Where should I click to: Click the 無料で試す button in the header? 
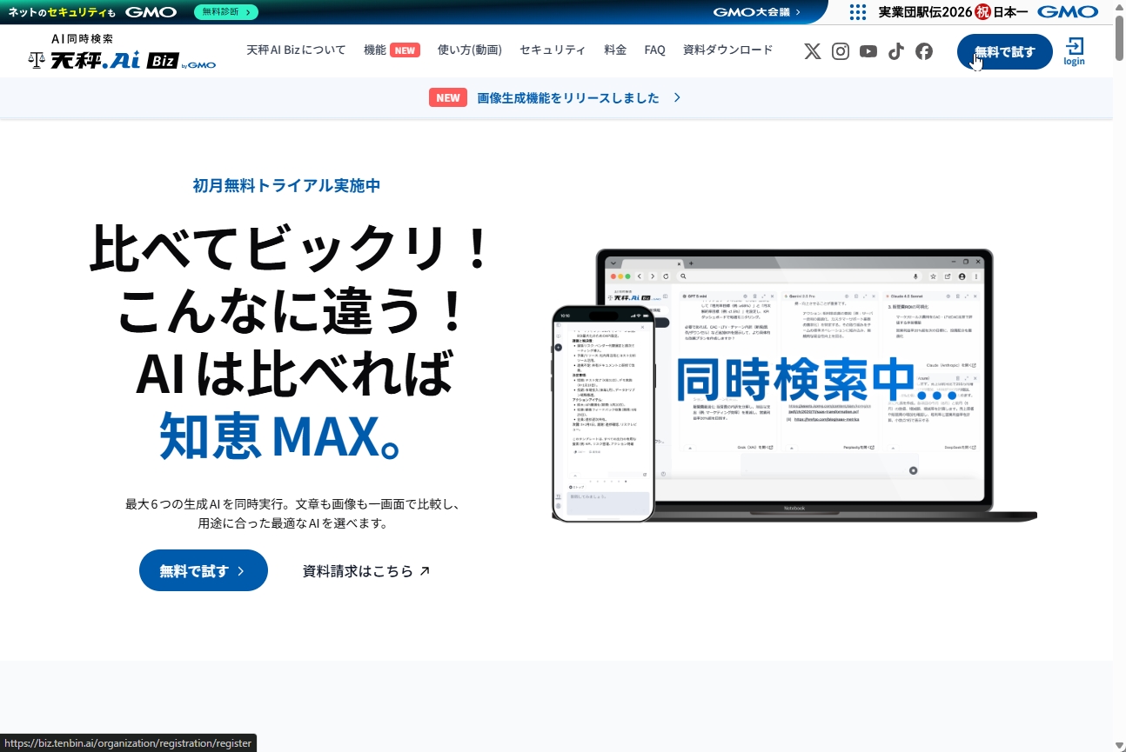click(x=1004, y=51)
